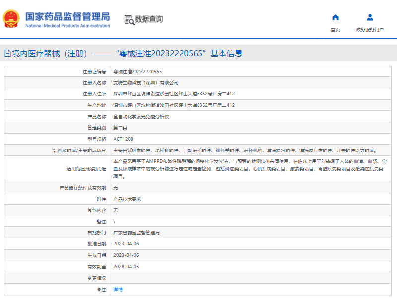Click 产品技术要求 attachment text
The width and height of the screenshot is (397, 299).
coord(127,199)
